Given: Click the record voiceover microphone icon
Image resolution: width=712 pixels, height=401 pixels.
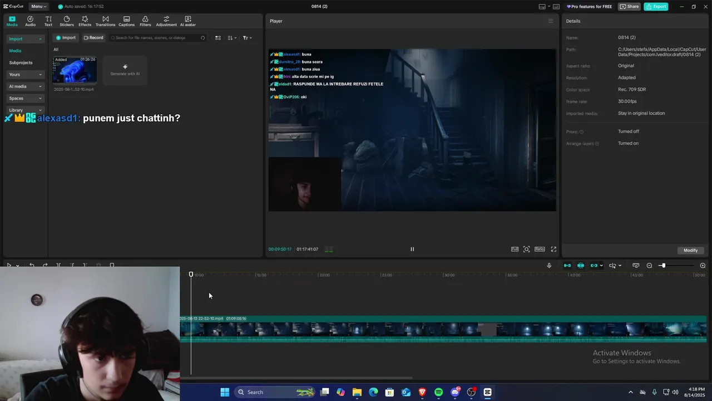Looking at the screenshot, I should (x=549, y=266).
